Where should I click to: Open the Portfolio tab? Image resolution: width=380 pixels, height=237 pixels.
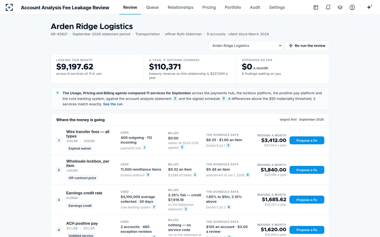pos(233,7)
